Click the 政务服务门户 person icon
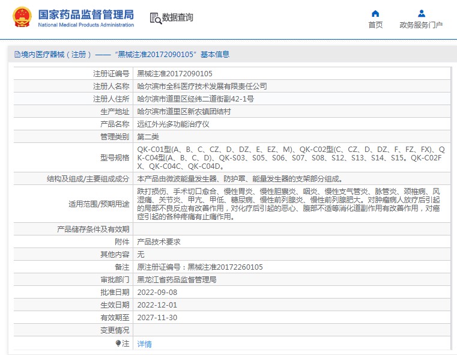The height and width of the screenshot is (355, 457). [421, 14]
